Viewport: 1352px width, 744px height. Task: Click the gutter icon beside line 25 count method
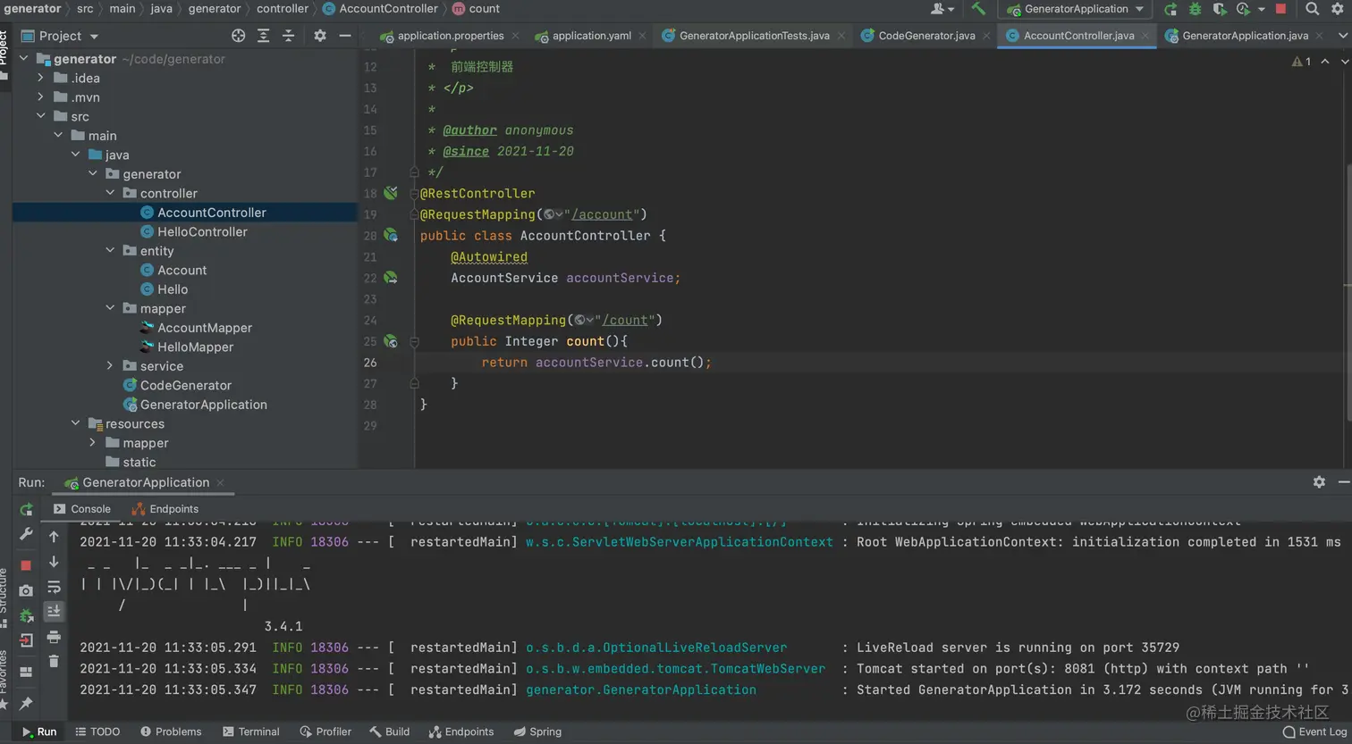click(391, 341)
